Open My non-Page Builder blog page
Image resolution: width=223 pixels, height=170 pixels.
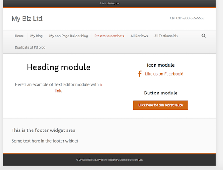68,36
